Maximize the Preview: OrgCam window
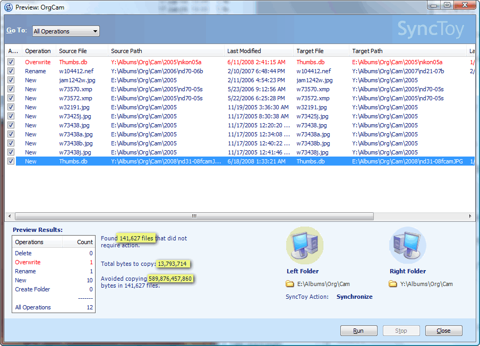 click(447, 5)
